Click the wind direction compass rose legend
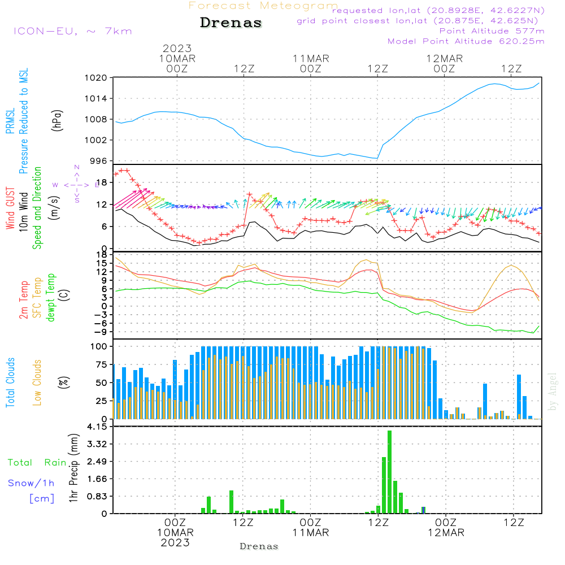 tap(76, 184)
